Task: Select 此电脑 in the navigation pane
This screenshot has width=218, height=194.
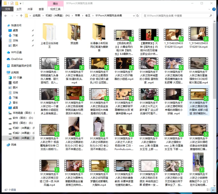Action: 15,72
